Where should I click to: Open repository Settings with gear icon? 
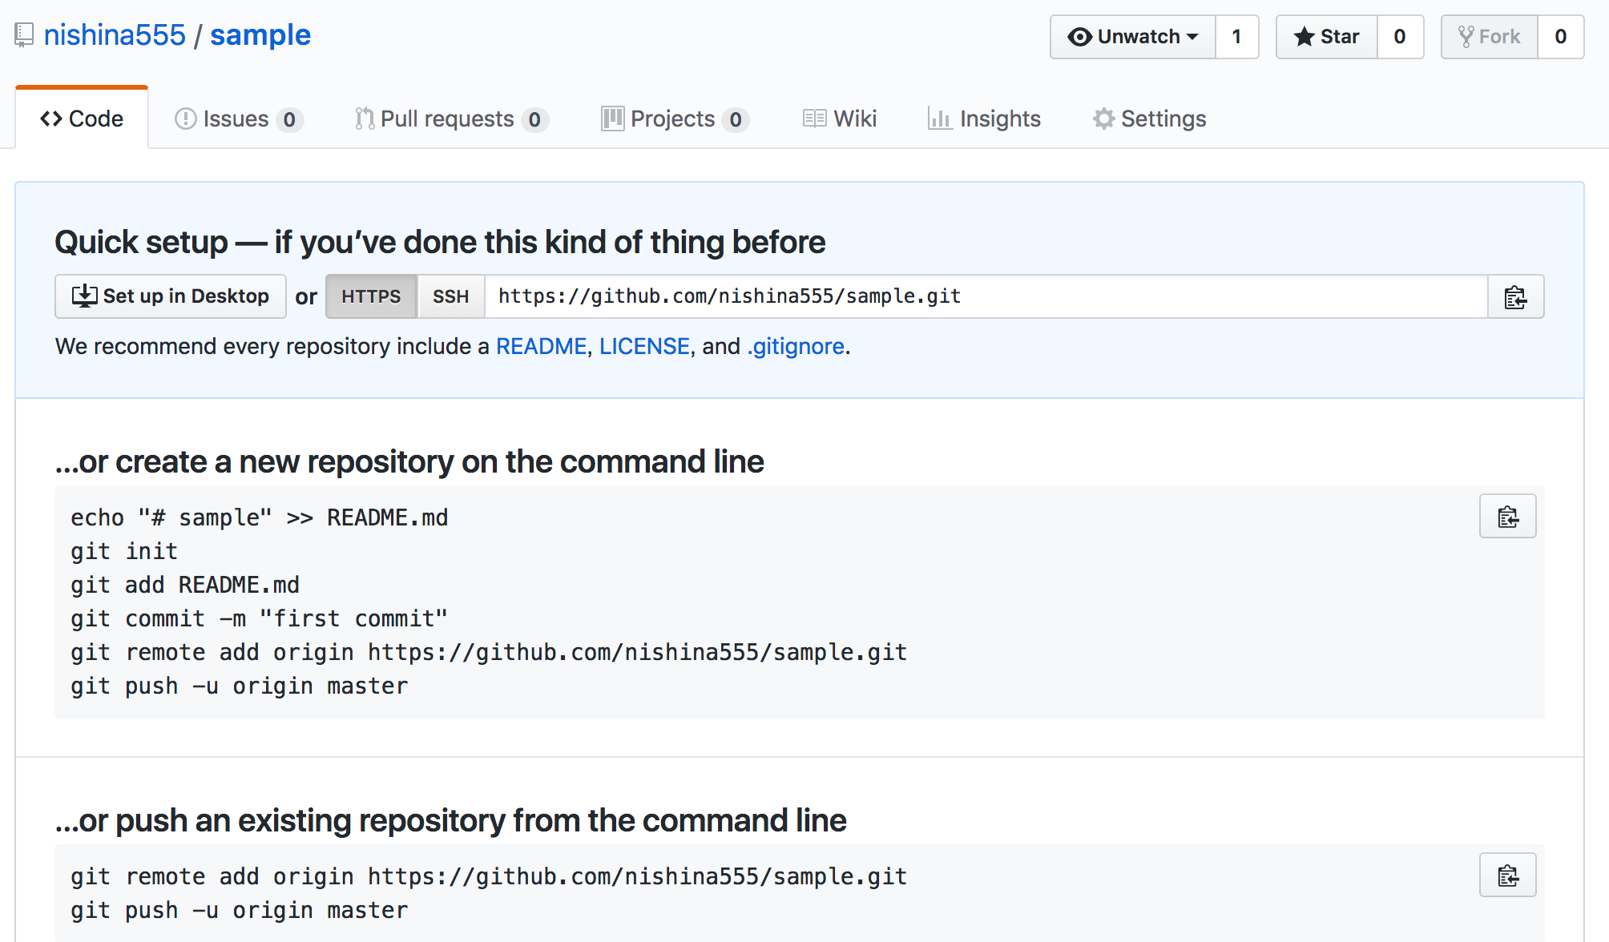click(x=1149, y=119)
